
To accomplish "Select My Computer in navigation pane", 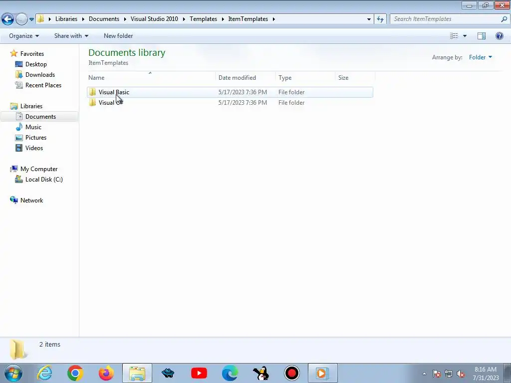I will [39, 169].
